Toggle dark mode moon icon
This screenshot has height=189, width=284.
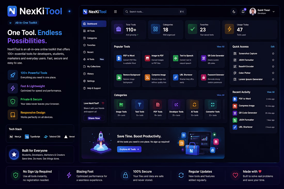tap(234, 12)
